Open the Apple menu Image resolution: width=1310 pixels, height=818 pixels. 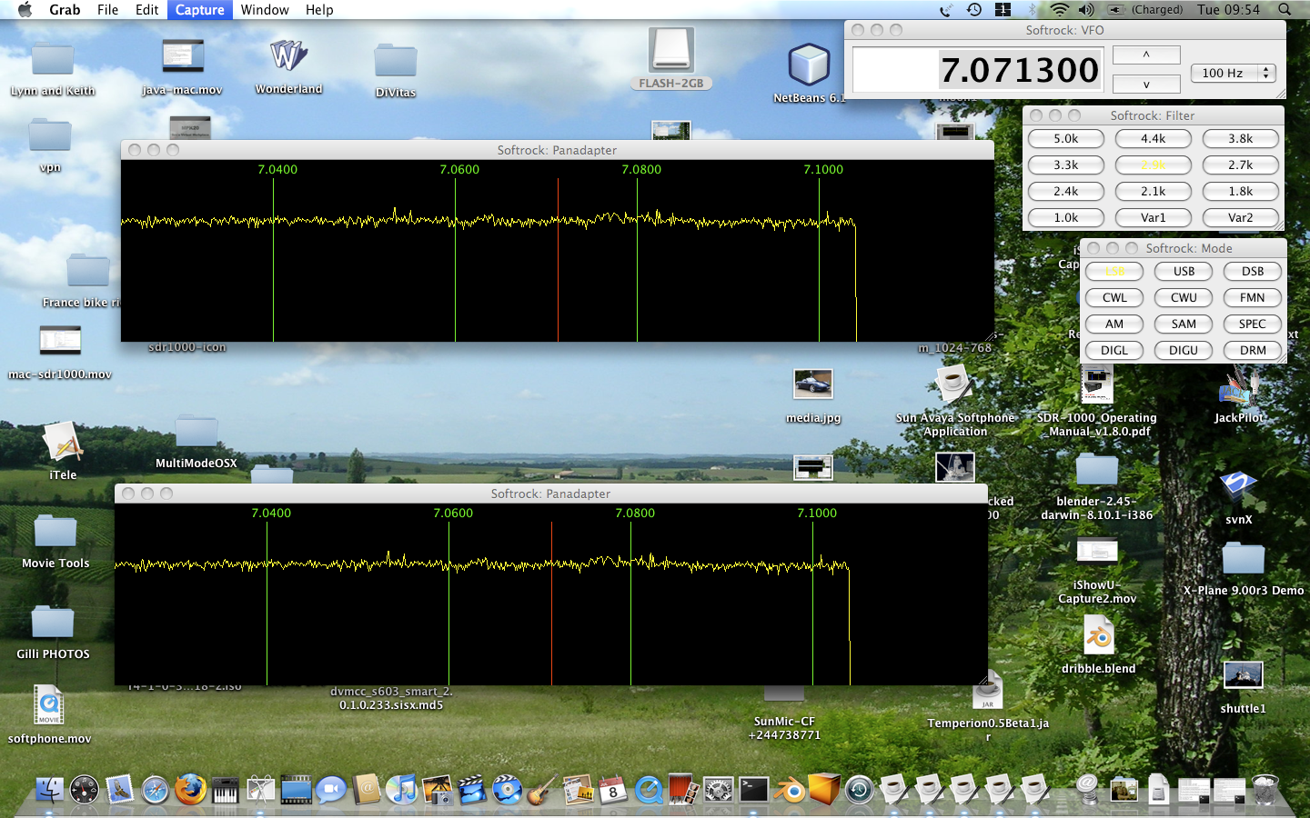25,9
